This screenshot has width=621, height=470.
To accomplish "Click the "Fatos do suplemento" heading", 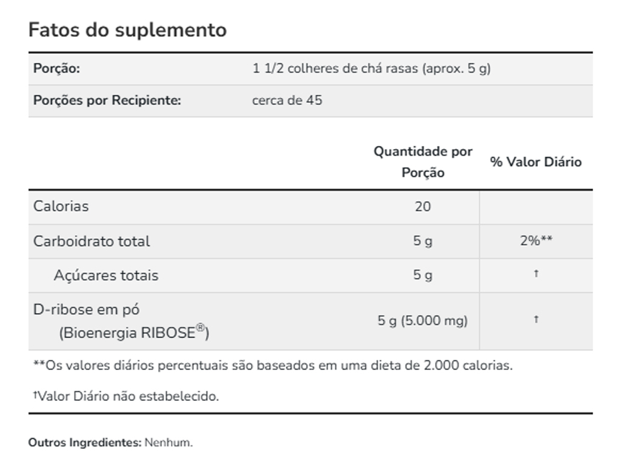I will 127,30.
